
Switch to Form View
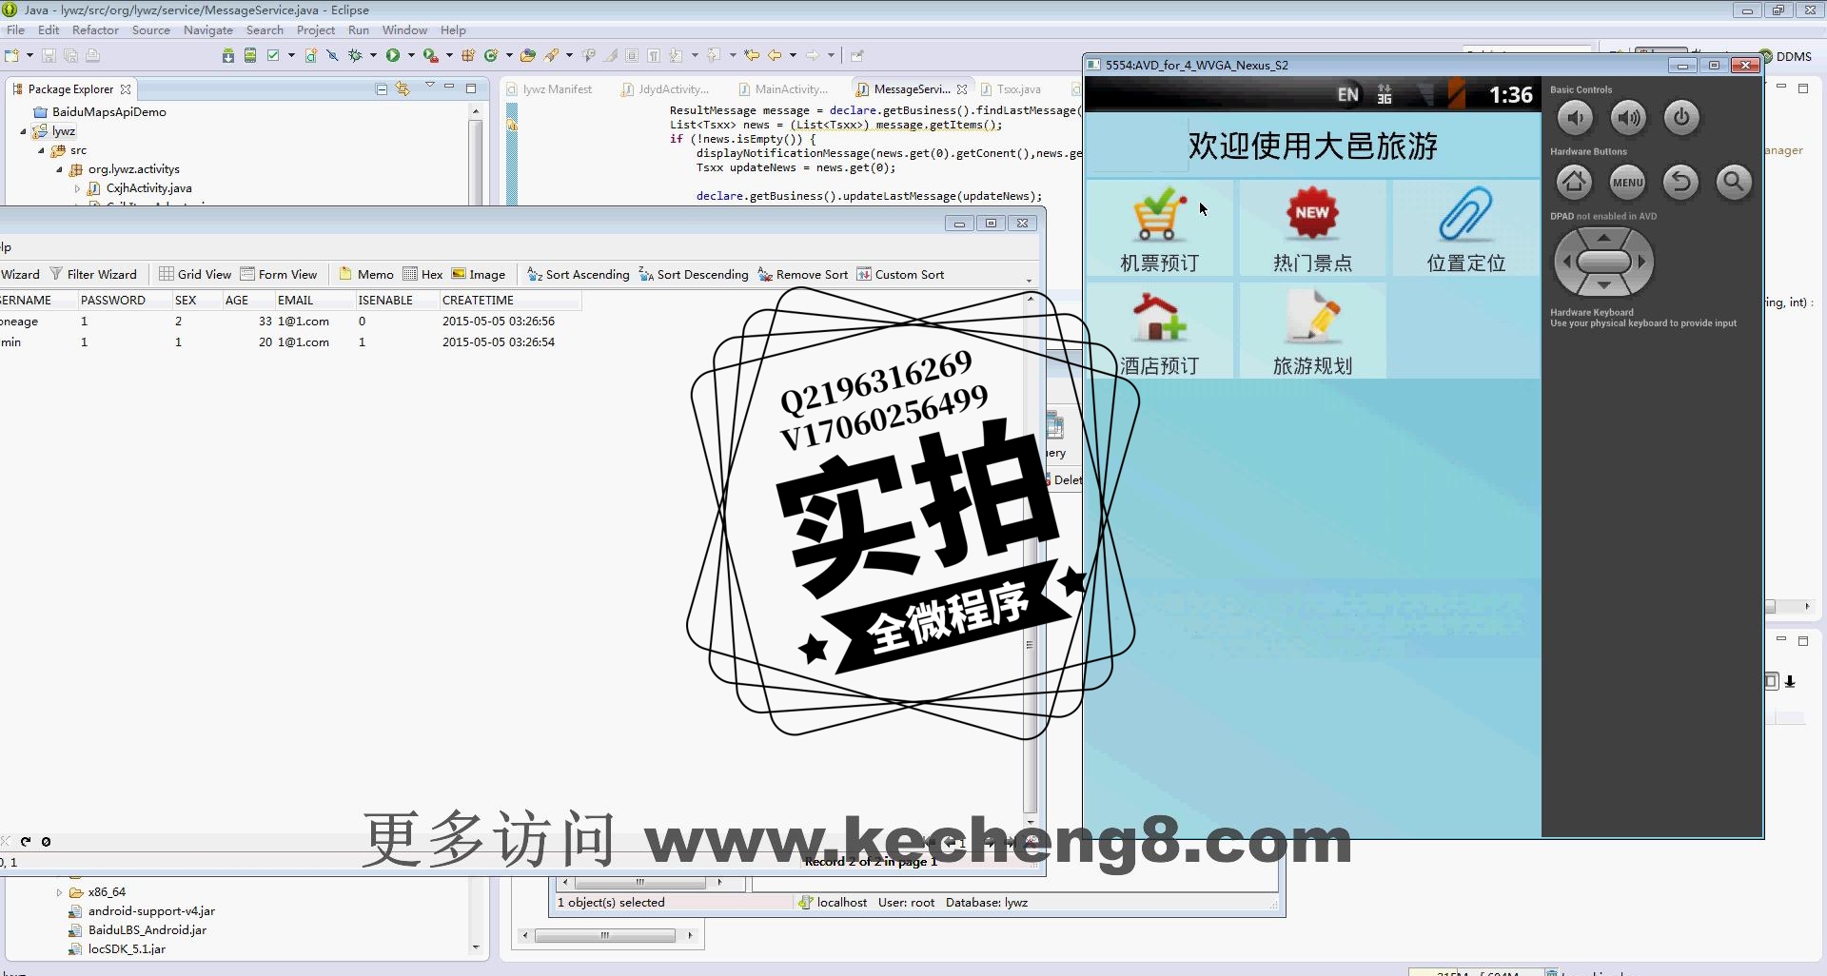[279, 274]
